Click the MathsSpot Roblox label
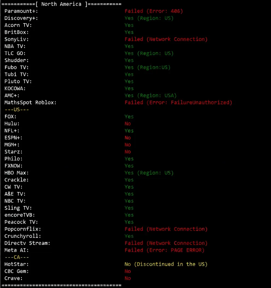271x288 pixels. pyautogui.click(x=30, y=103)
